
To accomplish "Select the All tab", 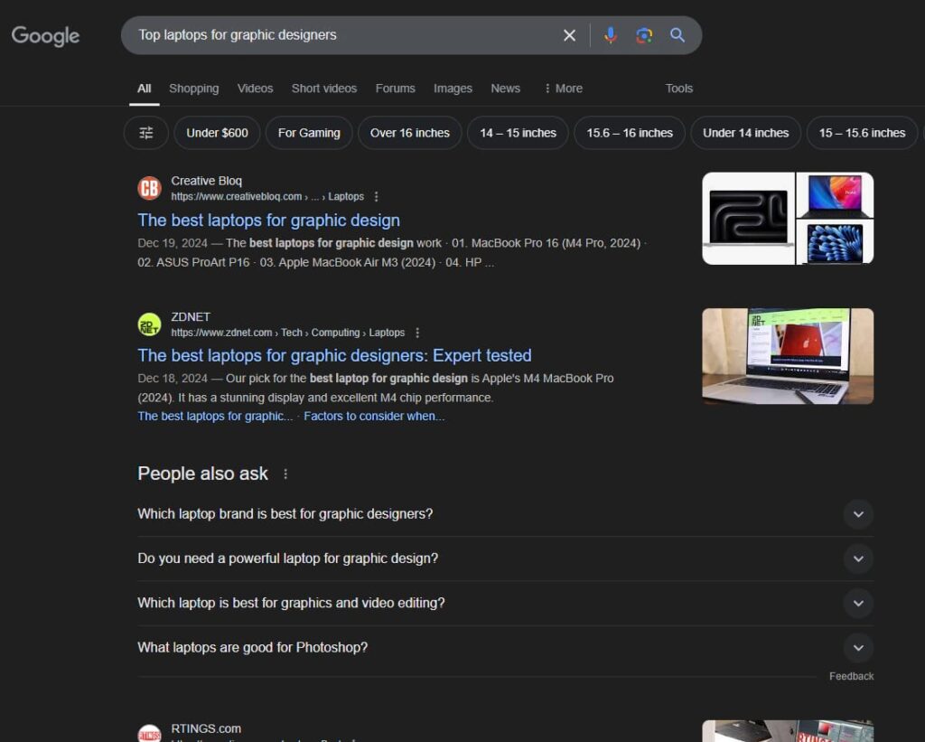I will pyautogui.click(x=145, y=89).
